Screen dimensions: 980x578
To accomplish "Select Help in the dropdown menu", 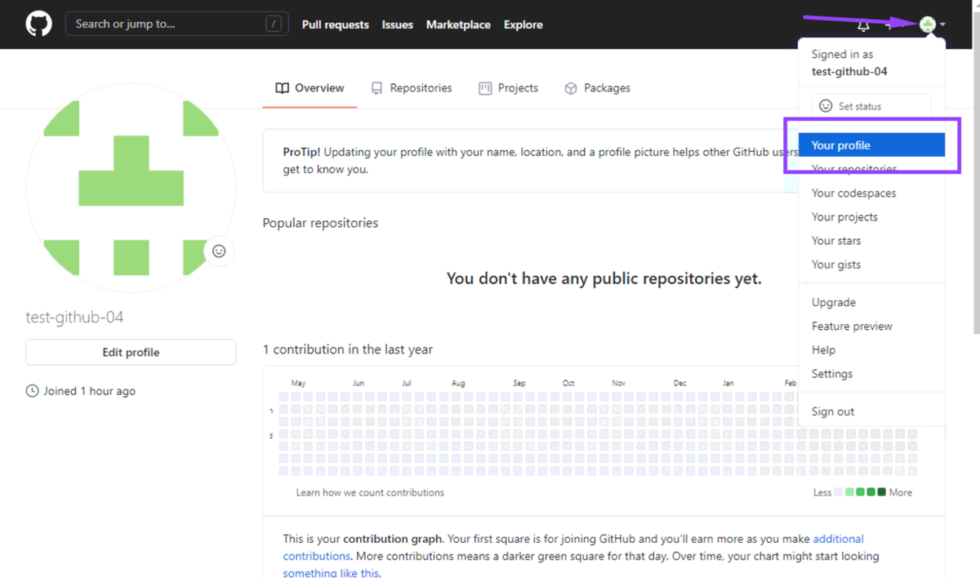I will pos(871,349).
